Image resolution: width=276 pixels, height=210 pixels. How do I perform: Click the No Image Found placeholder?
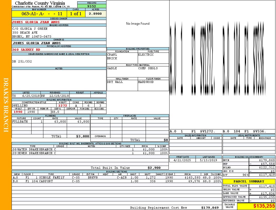(138, 24)
